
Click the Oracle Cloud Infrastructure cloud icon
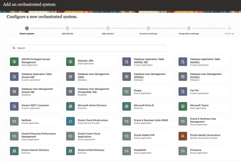pyautogui.click(x=70, y=121)
